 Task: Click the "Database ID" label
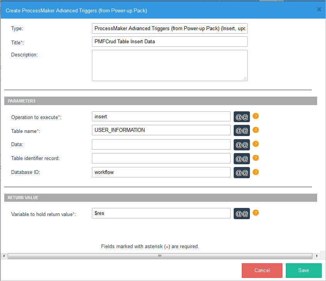25,172
